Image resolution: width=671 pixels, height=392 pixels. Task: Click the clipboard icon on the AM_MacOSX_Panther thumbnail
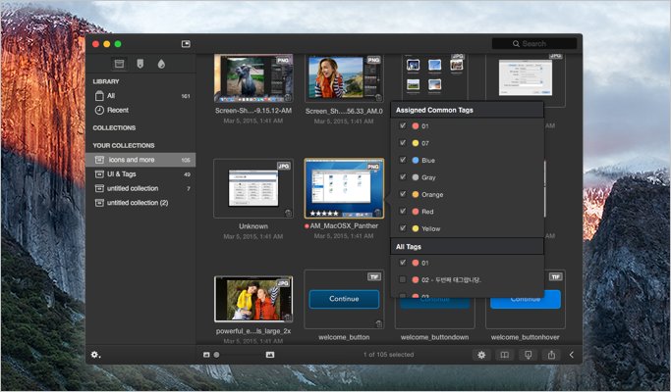pyautogui.click(x=378, y=213)
